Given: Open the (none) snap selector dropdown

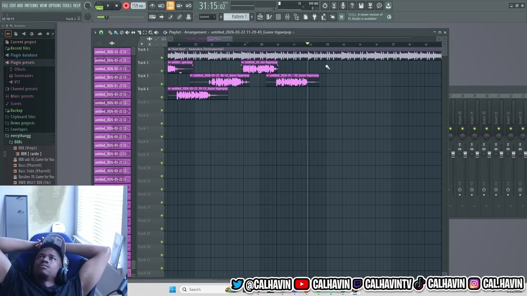Looking at the screenshot, I should coord(207,17).
